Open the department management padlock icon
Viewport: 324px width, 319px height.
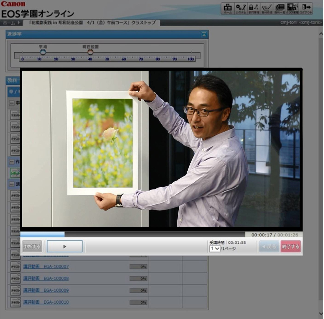pos(254,8)
